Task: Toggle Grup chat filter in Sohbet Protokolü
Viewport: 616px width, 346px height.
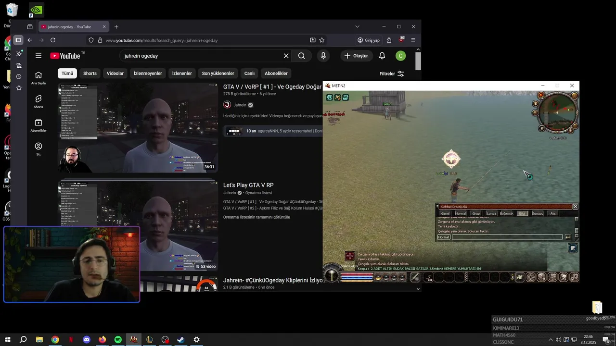Action: coord(476,213)
